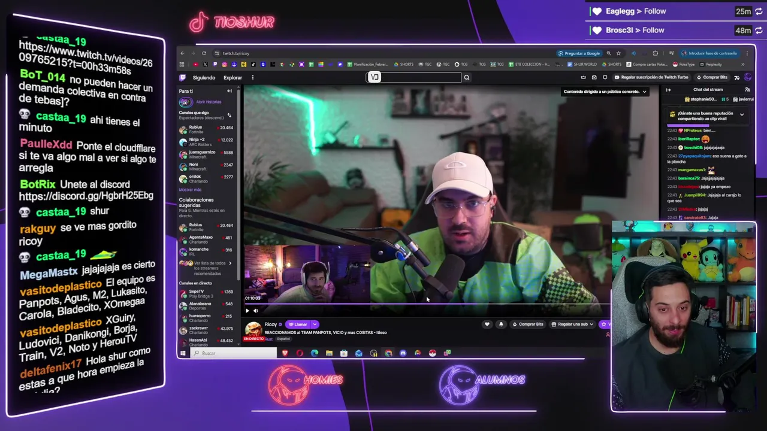767x431 pixels.
Task: Open the SHUR WORLD bookmark
Action: click(582, 64)
